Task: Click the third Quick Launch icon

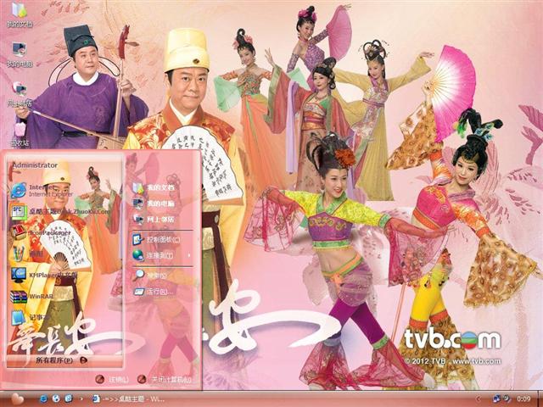Action: click(69, 399)
